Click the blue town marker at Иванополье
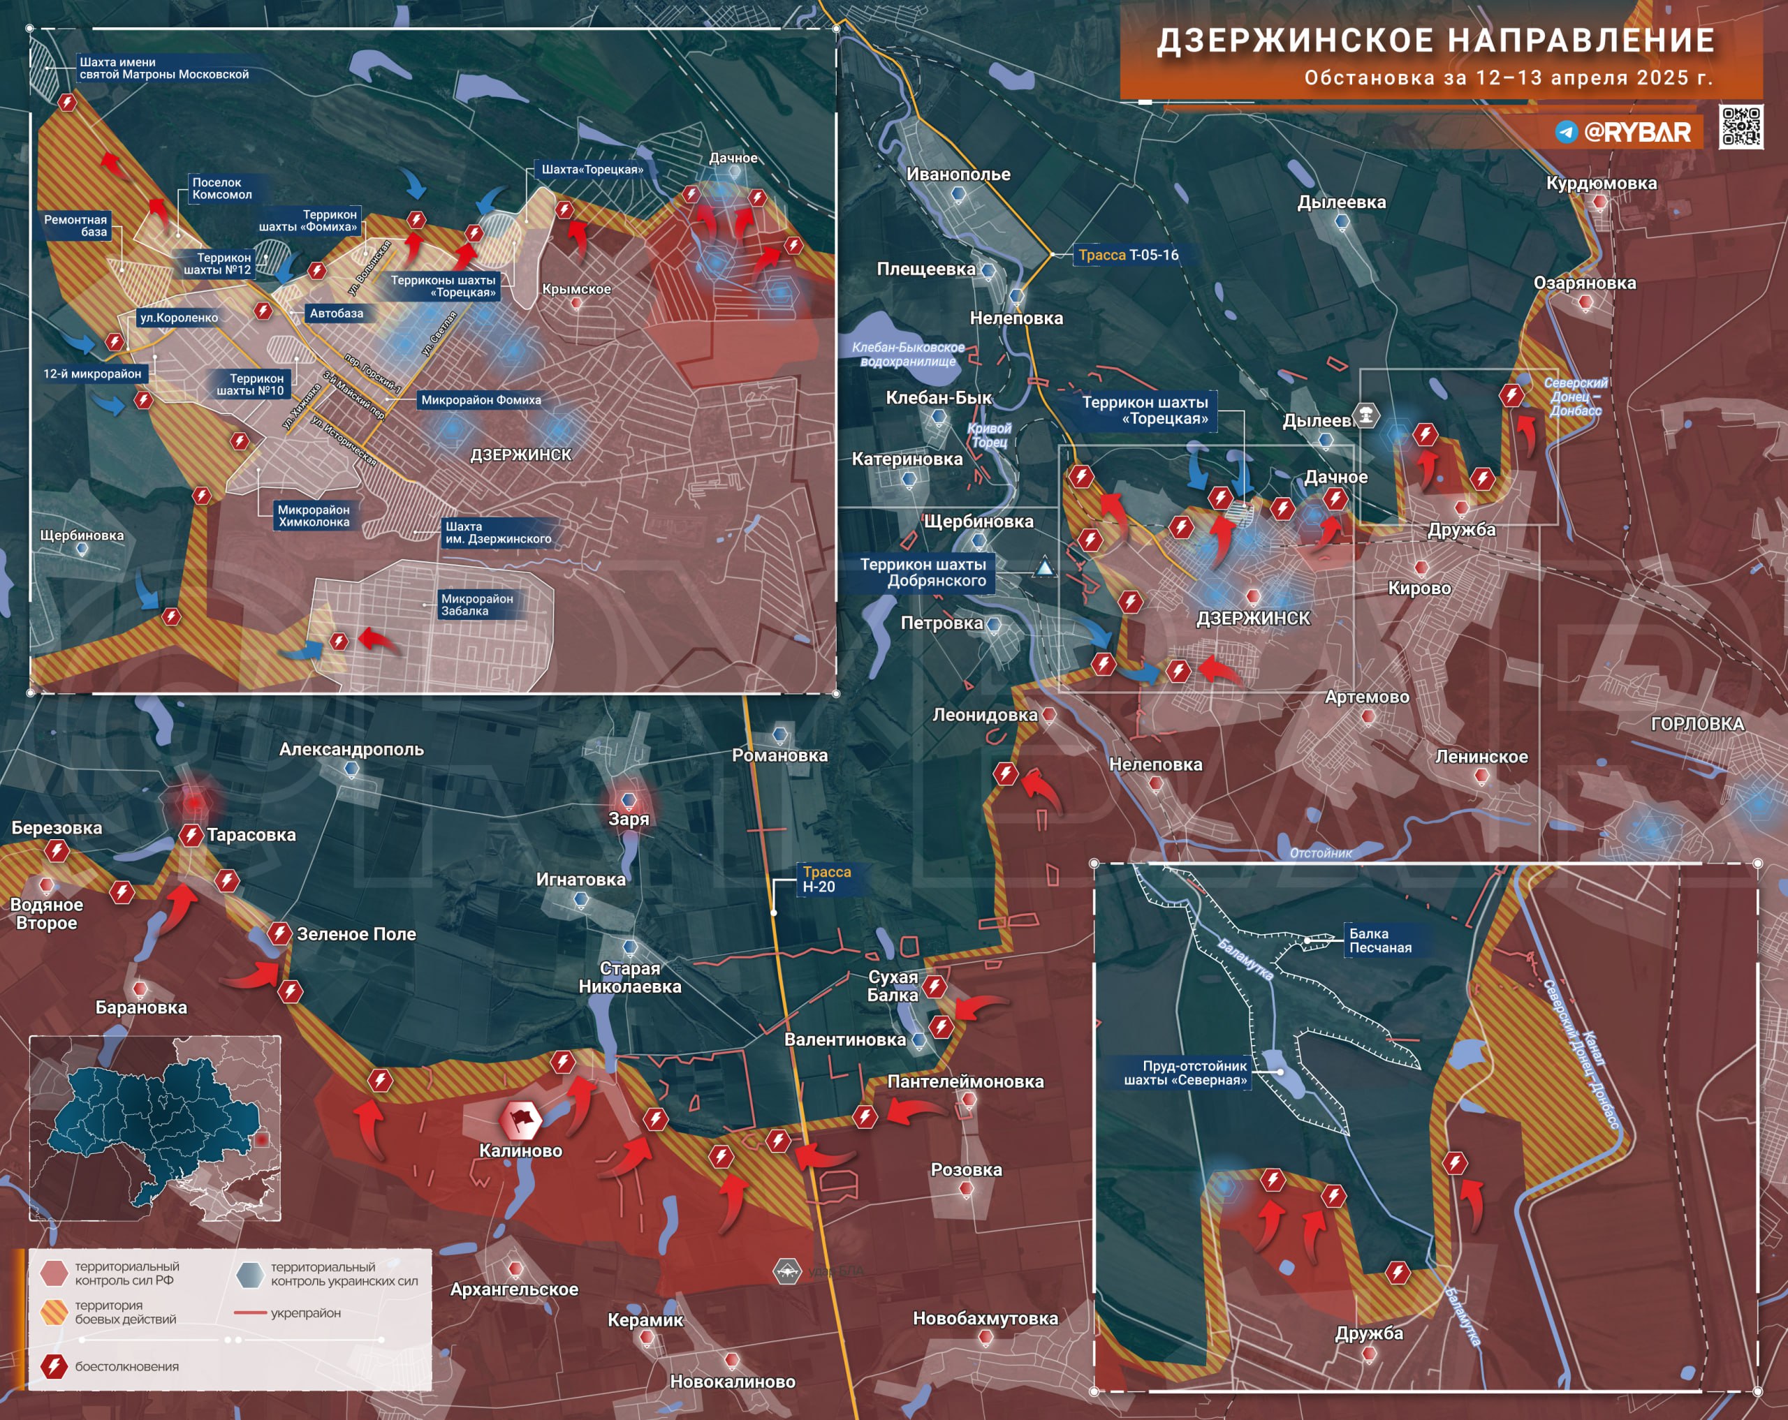This screenshot has width=1788, height=1420. tap(959, 194)
